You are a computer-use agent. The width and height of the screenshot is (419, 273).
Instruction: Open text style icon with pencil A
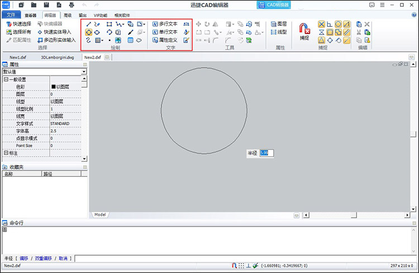click(x=186, y=32)
